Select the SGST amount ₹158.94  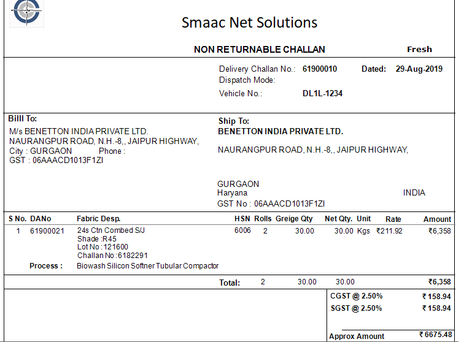coord(436,308)
